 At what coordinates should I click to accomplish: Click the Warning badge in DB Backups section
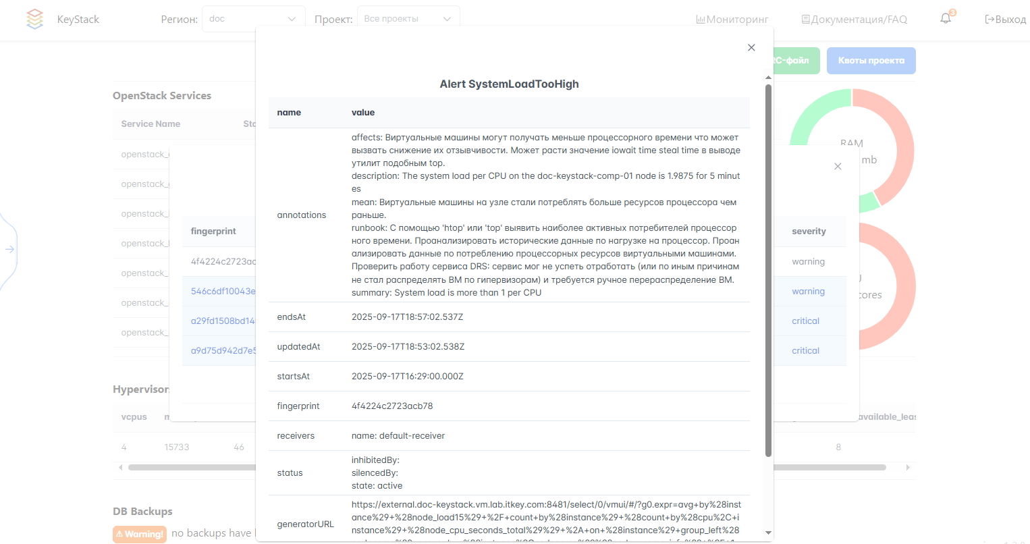pyautogui.click(x=140, y=534)
